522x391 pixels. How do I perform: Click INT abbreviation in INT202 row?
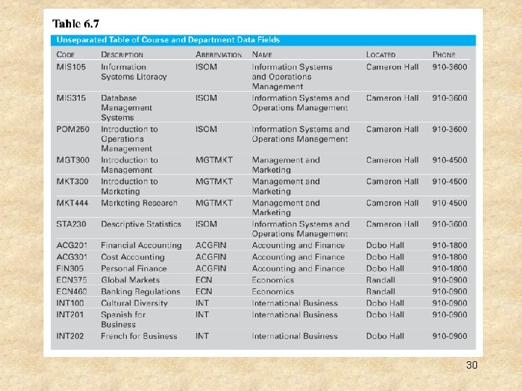pos(202,336)
